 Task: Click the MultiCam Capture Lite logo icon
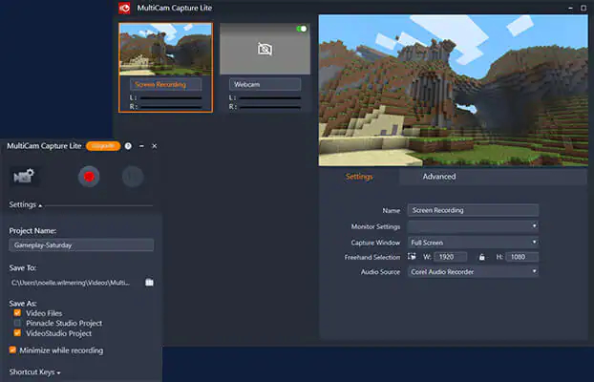click(x=124, y=8)
